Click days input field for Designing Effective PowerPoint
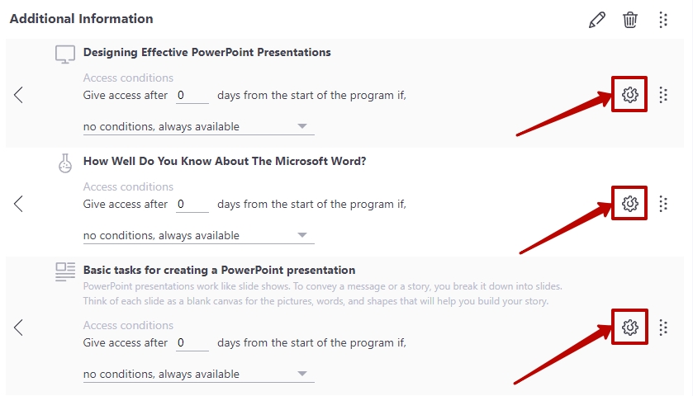This screenshot has height=396, width=693. [192, 96]
